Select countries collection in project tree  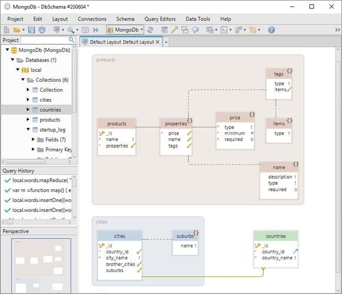click(x=50, y=109)
